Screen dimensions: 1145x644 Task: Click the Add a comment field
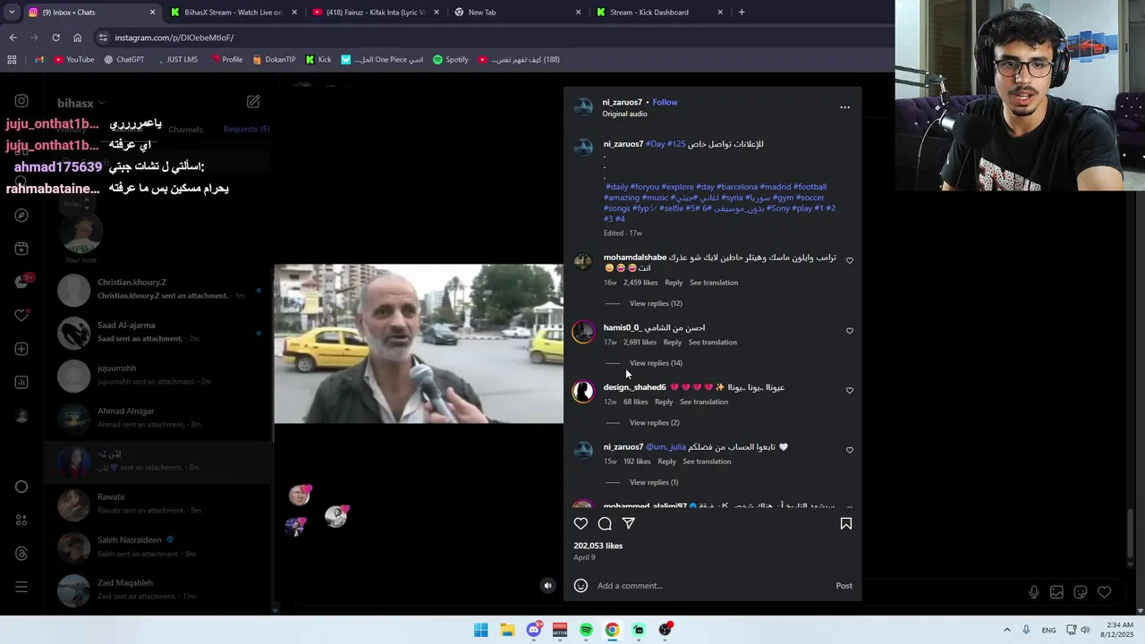[711, 586]
